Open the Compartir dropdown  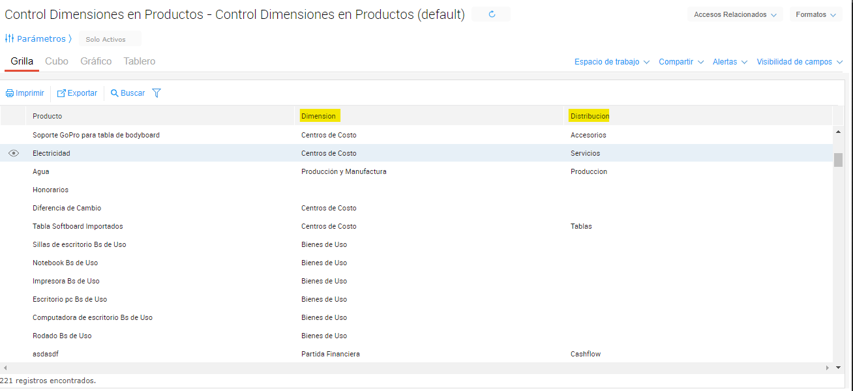681,62
